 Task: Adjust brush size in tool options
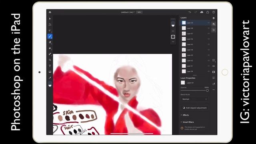(173, 31)
